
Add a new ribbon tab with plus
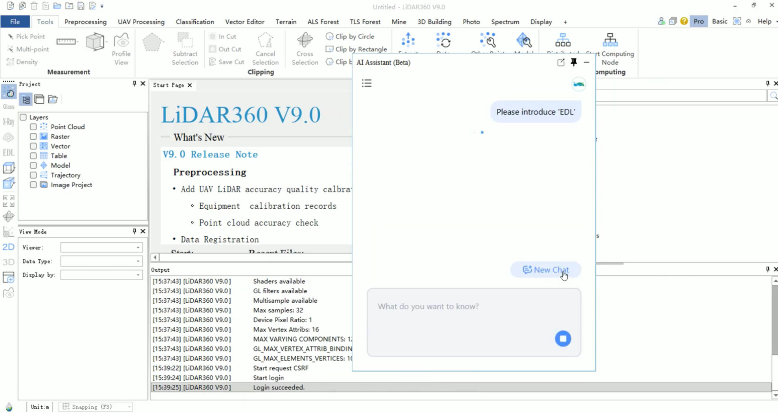tap(565, 22)
